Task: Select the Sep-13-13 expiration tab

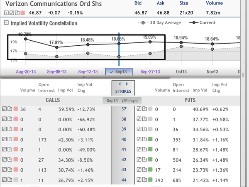Action: pos(88,72)
